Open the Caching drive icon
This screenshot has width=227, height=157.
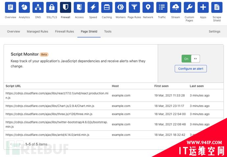[107, 7]
